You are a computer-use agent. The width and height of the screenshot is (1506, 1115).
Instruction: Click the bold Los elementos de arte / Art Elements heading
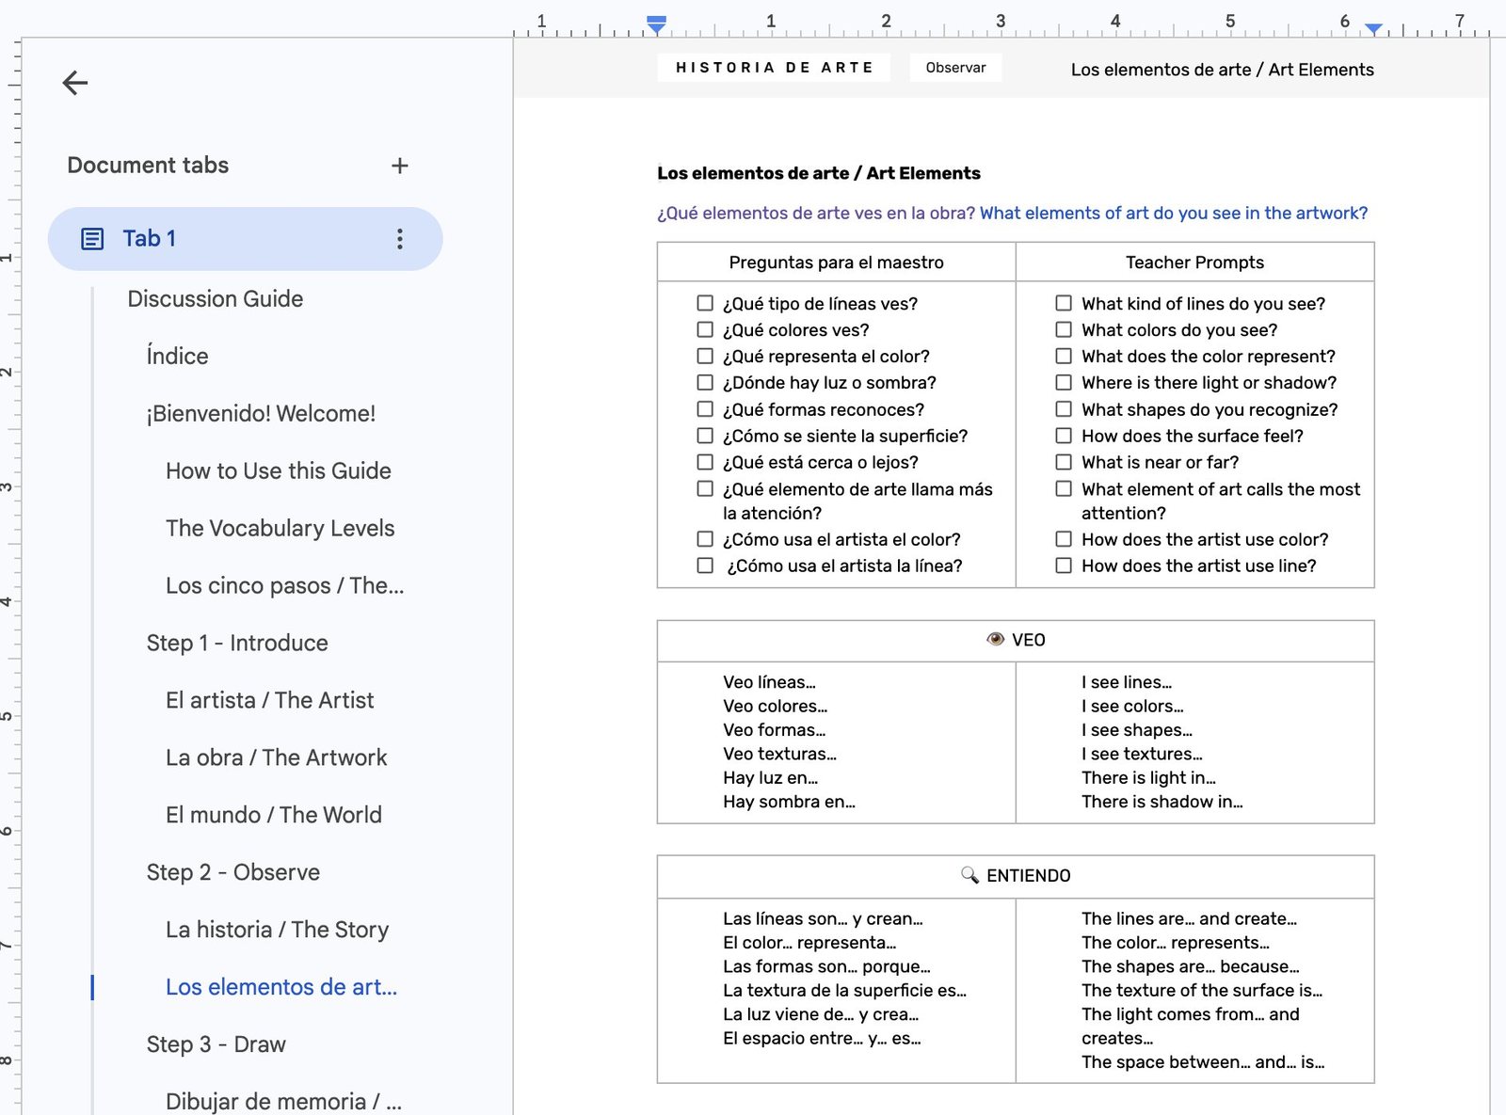pyautogui.click(x=819, y=173)
